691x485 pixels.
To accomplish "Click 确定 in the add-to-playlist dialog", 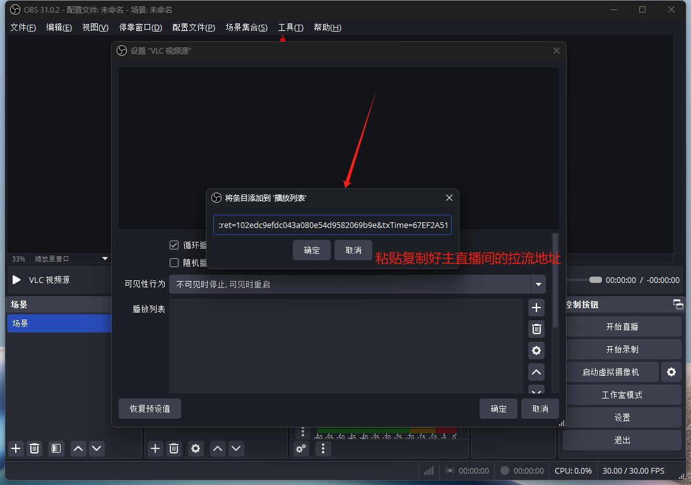I will pos(312,250).
